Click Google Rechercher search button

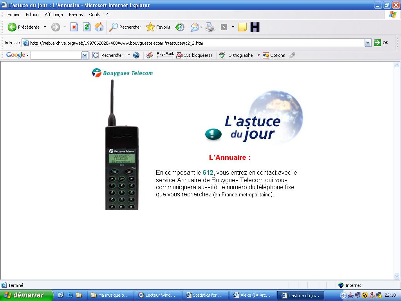pyautogui.click(x=108, y=55)
